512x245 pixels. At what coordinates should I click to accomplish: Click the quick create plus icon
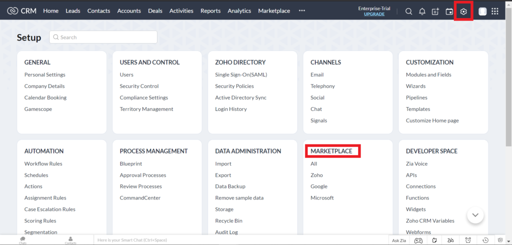coord(435,11)
